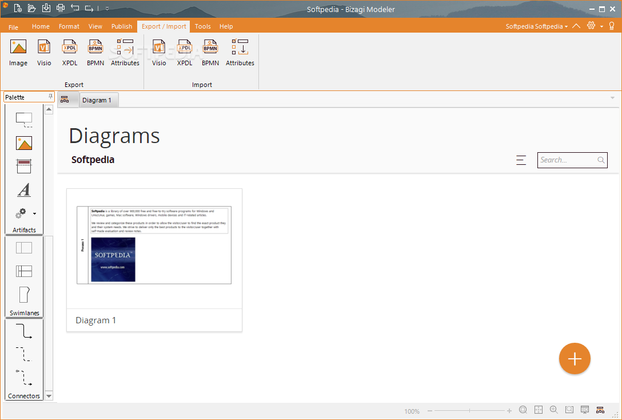Toggle the list view hamburger icon
The height and width of the screenshot is (420, 622).
(521, 160)
